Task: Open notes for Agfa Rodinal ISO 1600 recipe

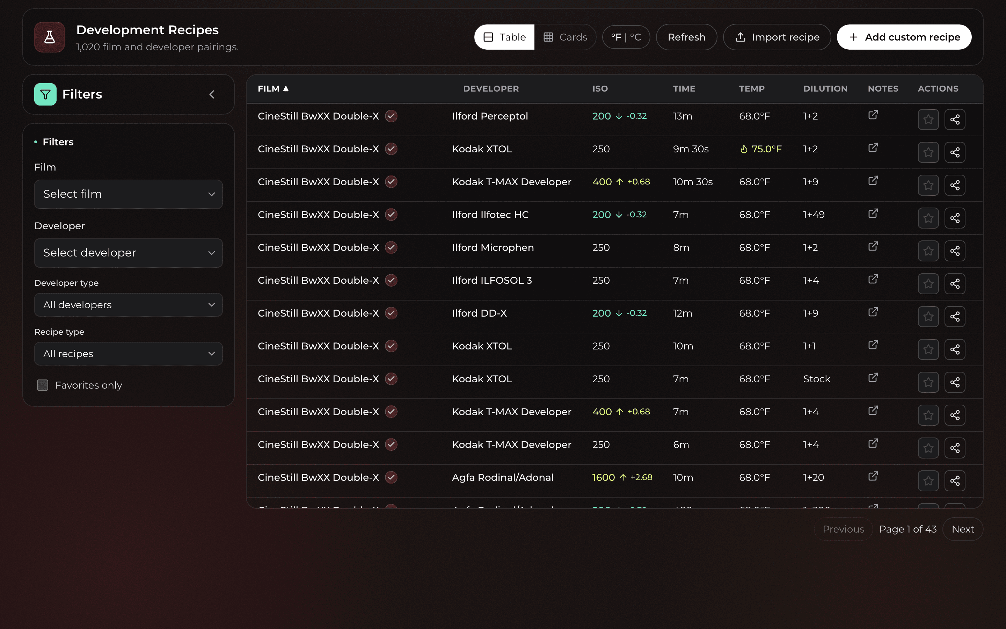Action: click(x=873, y=476)
